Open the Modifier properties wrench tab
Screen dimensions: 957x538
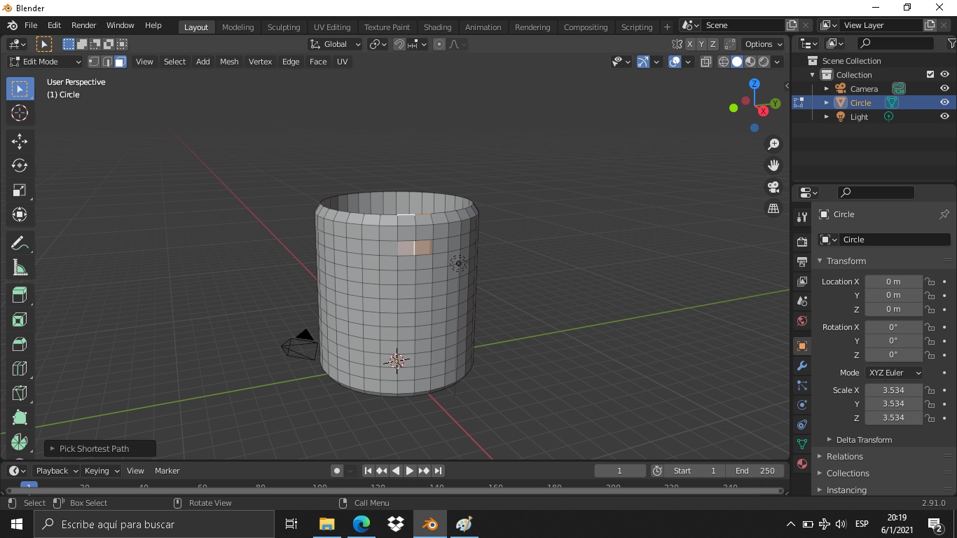[802, 366]
